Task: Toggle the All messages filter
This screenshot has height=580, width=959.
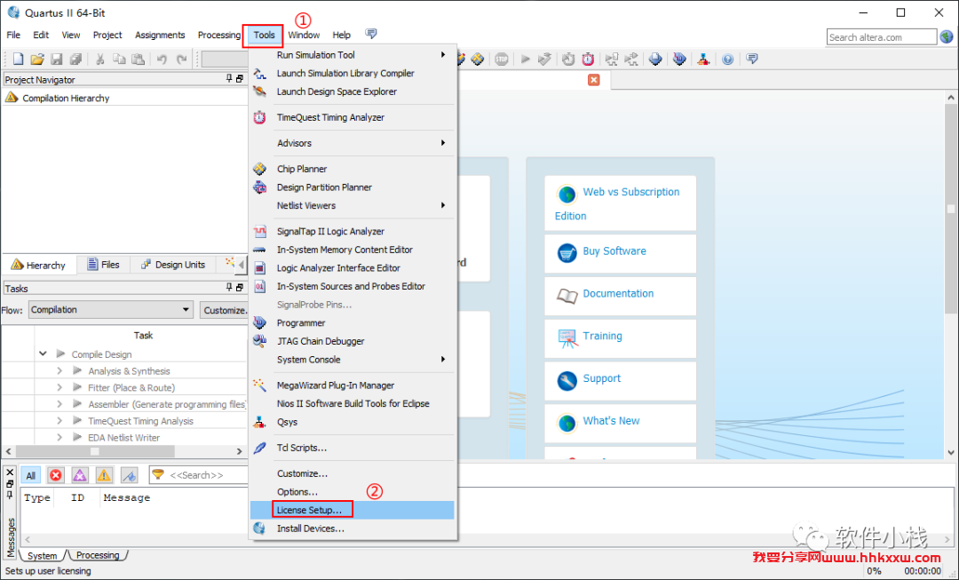Action: pos(30,475)
